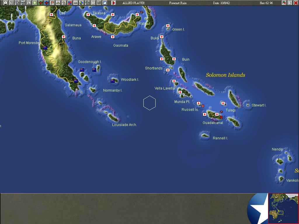Screen dimensions: 299x224
Task: Click the ship symbol northeast of Rabaul
Action: tap(142, 12)
